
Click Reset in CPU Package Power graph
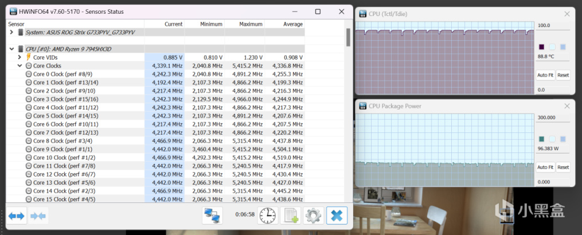(563, 167)
